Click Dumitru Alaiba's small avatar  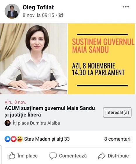click(8, 123)
